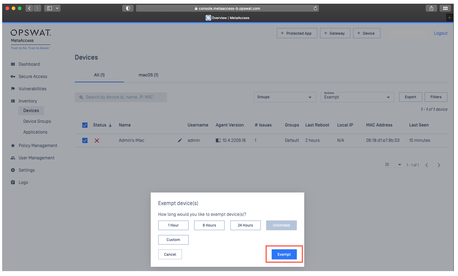Click Safari privacy shield icon
The image size is (458, 276).
click(x=128, y=8)
